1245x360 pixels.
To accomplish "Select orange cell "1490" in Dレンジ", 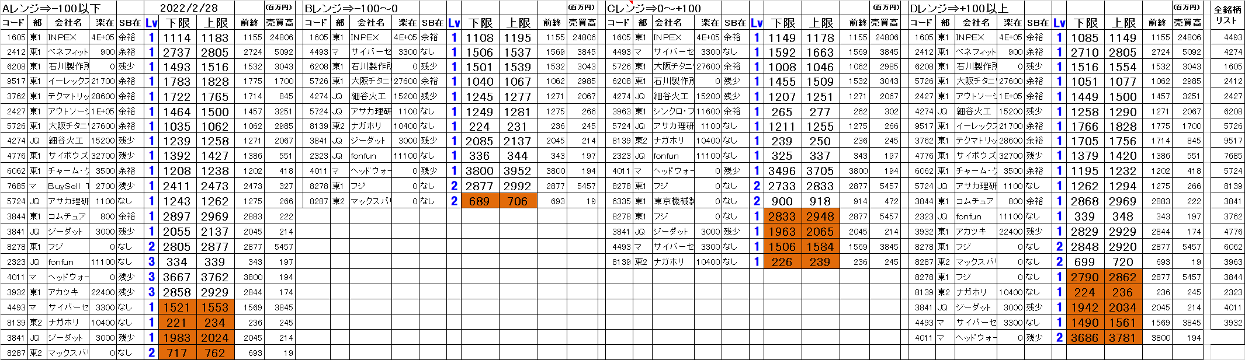I will pos(1085,323).
